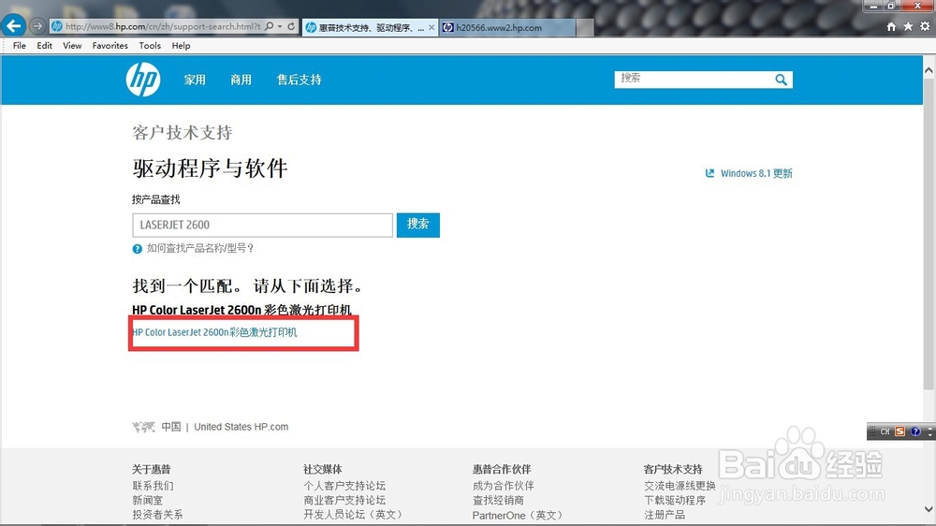Click question mark help icon
Image resolution: width=936 pixels, height=526 pixels.
[138, 249]
